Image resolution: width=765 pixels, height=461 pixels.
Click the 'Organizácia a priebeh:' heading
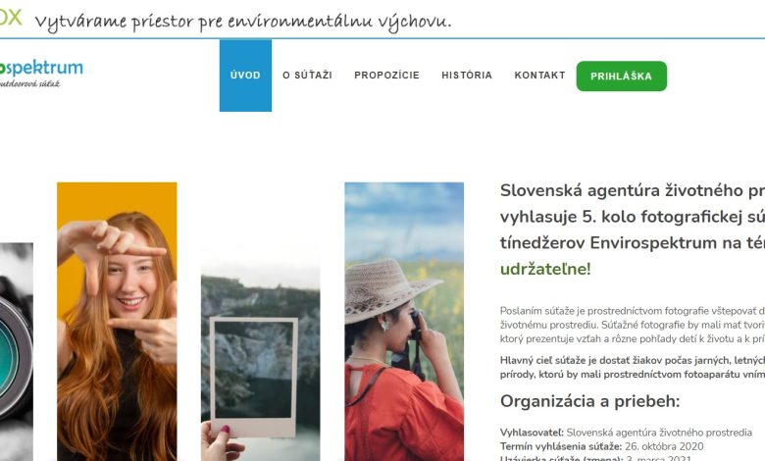tap(589, 401)
